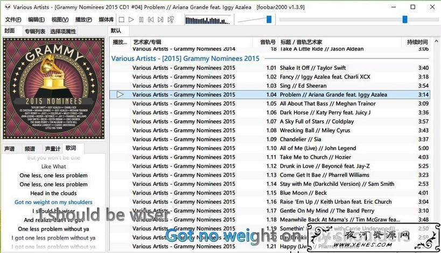Sort by 标题 / 音轨艺术家 column header

340,42
